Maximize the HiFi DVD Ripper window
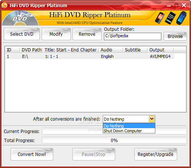 tap(176, 6)
